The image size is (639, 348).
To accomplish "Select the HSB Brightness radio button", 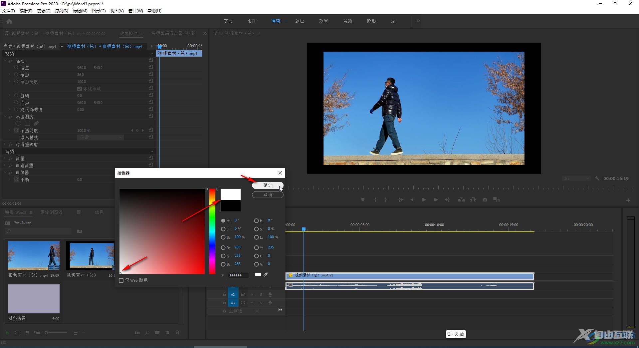I will (223, 237).
